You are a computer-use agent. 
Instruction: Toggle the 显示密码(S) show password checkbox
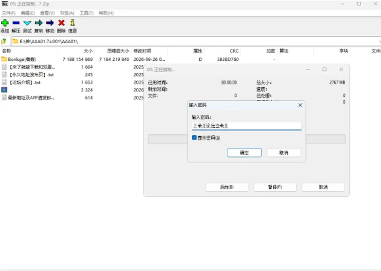tap(194, 137)
